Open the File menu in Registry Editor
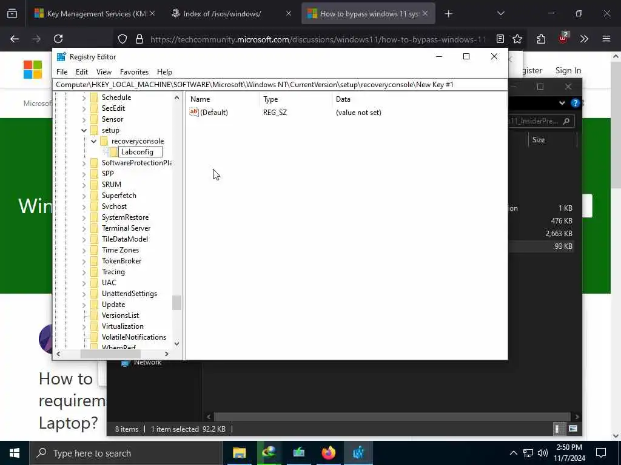This screenshot has width=621, height=465. pyautogui.click(x=62, y=72)
